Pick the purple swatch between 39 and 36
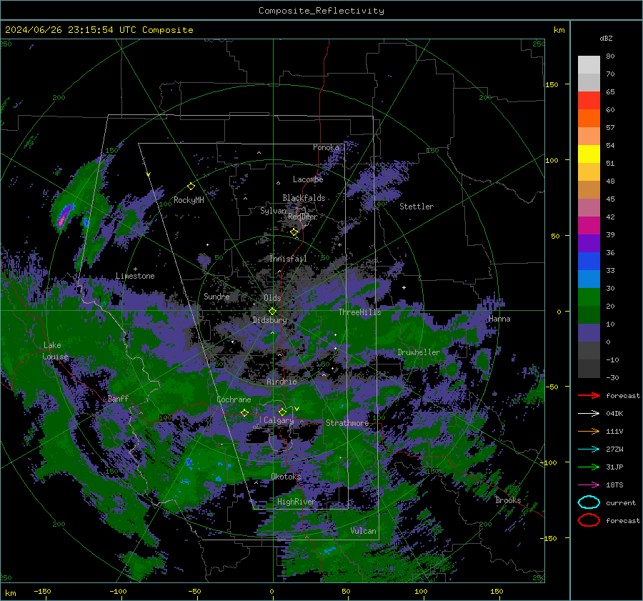643x601 pixels. [x=589, y=244]
